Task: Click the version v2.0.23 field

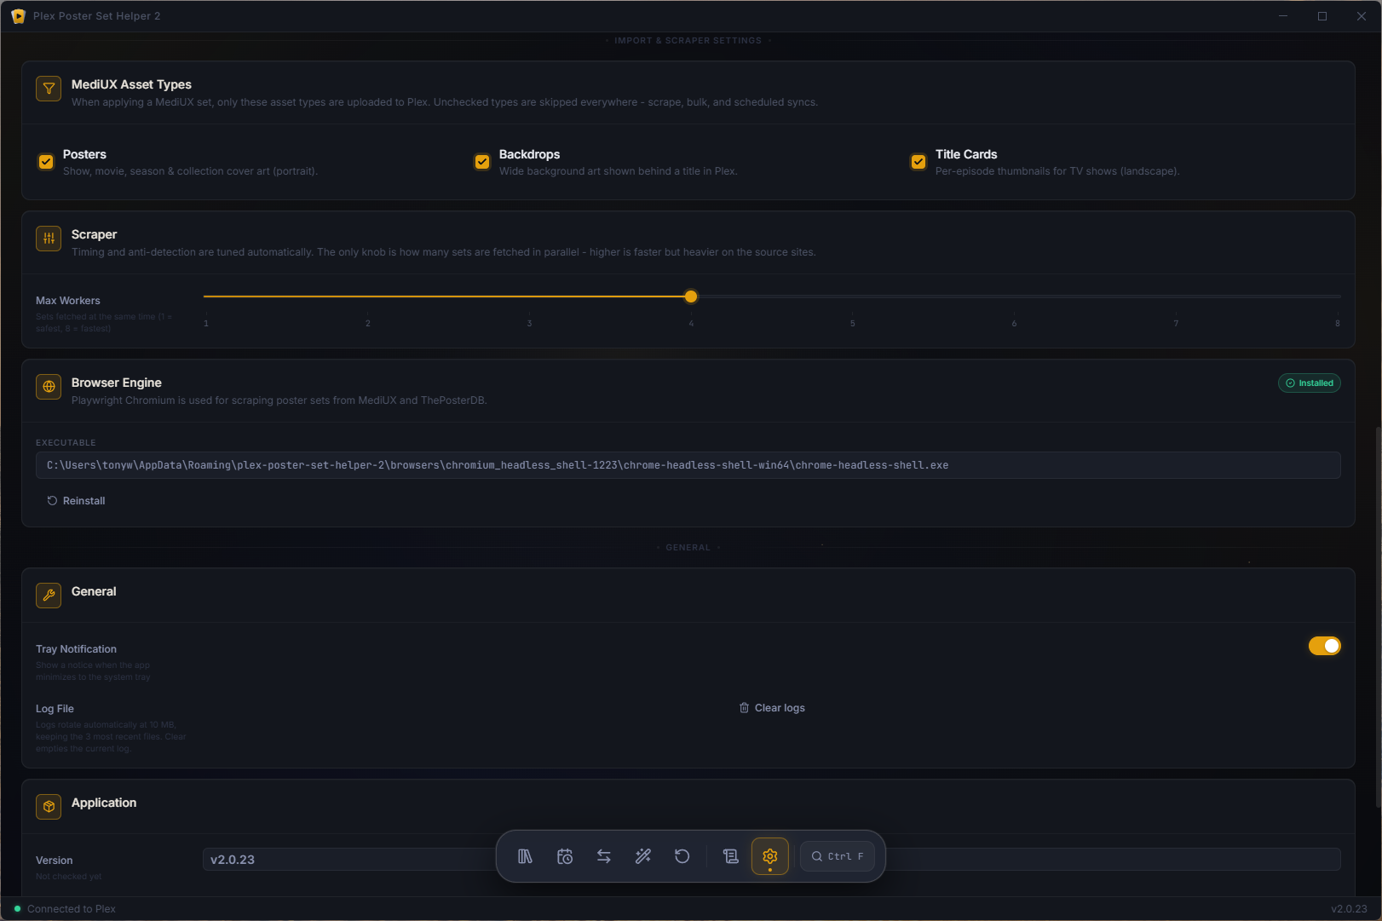Action: click(x=772, y=860)
